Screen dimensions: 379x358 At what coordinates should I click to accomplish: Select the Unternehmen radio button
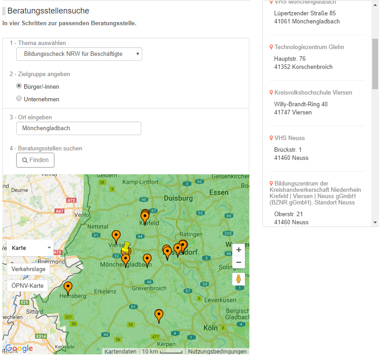19,99
